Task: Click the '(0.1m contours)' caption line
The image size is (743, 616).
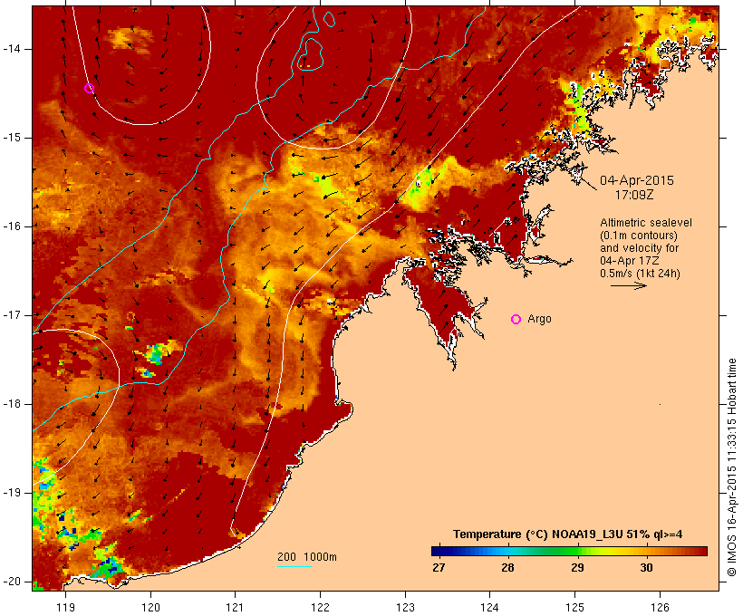Action: pyautogui.click(x=639, y=236)
